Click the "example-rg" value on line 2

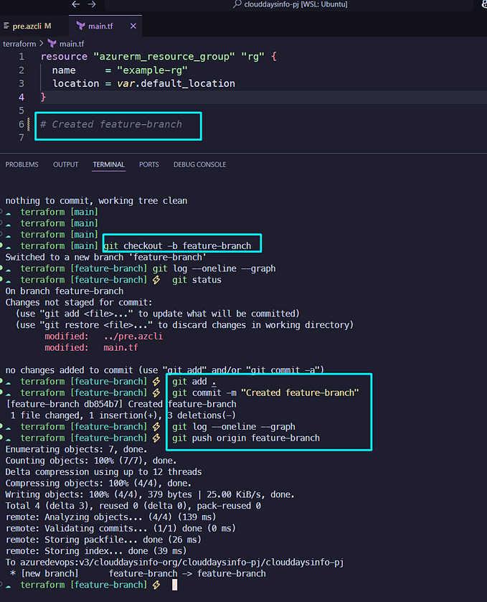tap(152, 70)
